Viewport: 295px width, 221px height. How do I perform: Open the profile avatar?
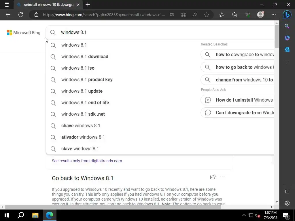click(x=260, y=15)
